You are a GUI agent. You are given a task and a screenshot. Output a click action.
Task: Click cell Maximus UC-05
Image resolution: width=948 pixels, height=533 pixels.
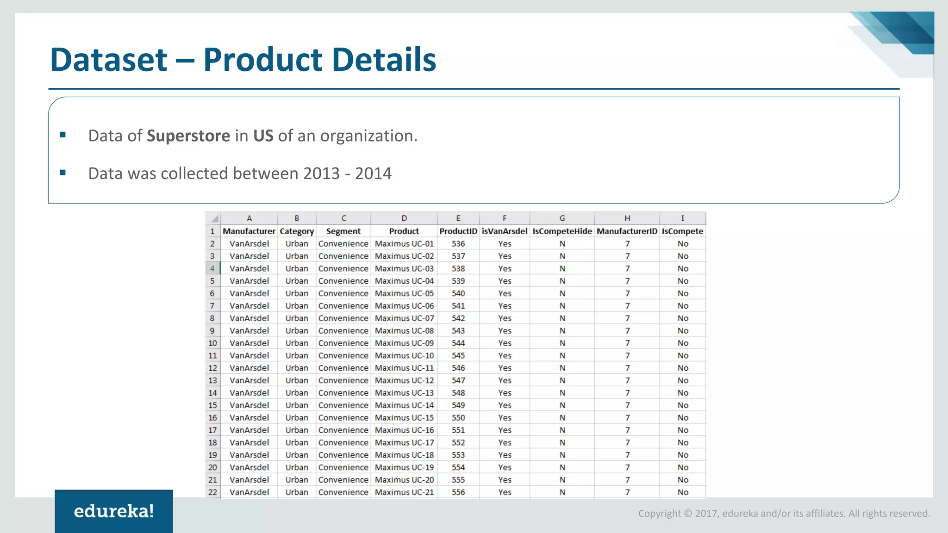click(404, 293)
